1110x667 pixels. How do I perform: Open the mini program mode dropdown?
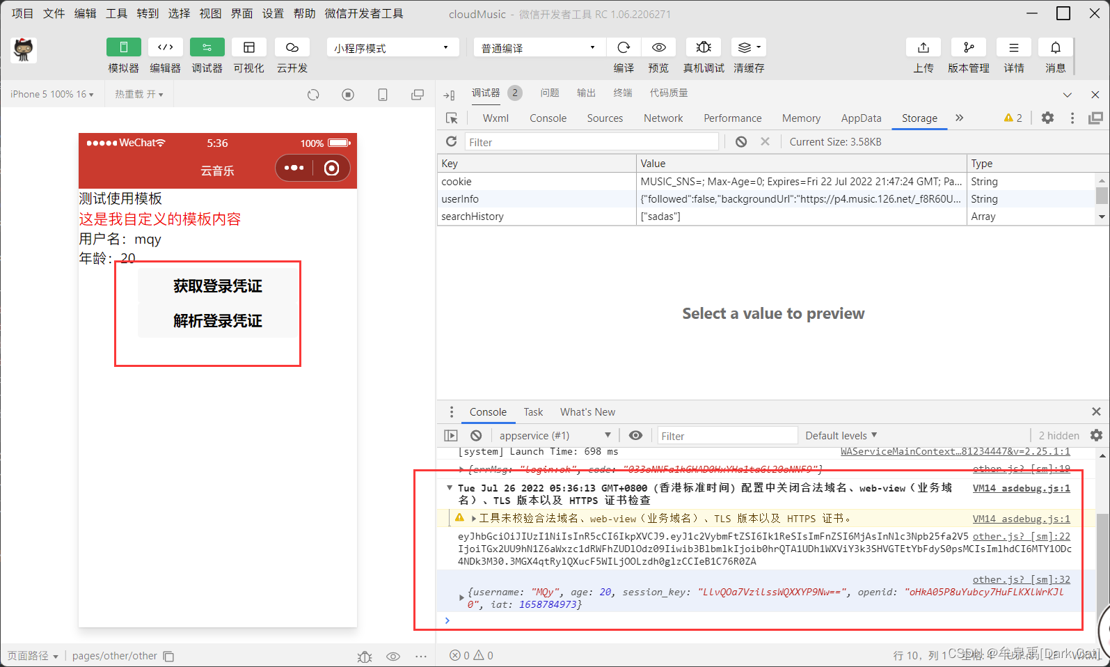tap(393, 47)
